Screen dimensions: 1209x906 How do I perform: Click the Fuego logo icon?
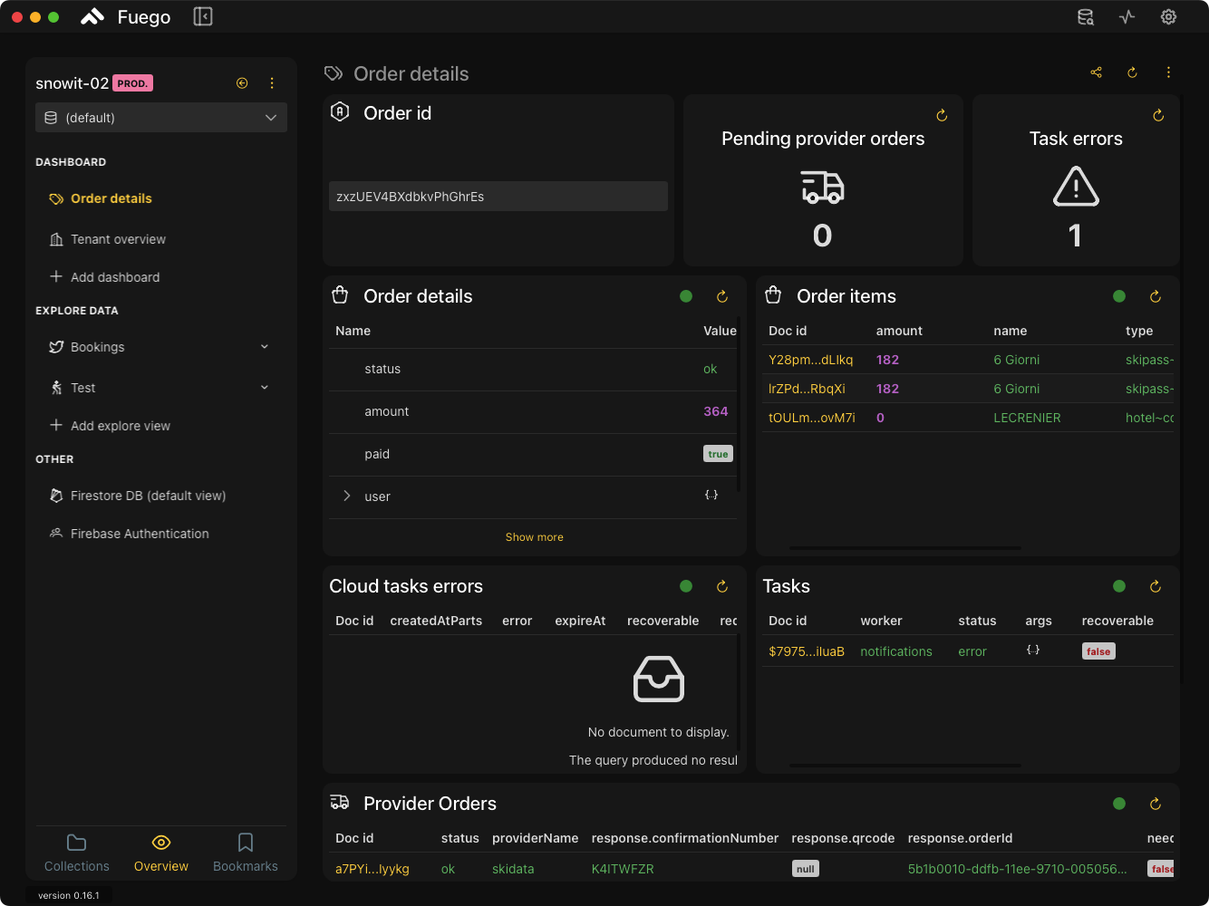coord(92,17)
